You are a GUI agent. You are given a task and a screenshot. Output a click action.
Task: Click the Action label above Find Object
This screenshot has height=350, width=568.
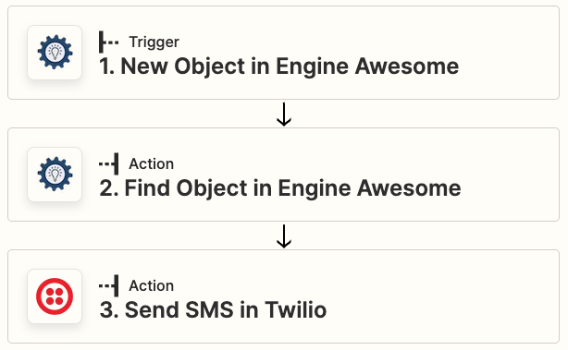[152, 164]
